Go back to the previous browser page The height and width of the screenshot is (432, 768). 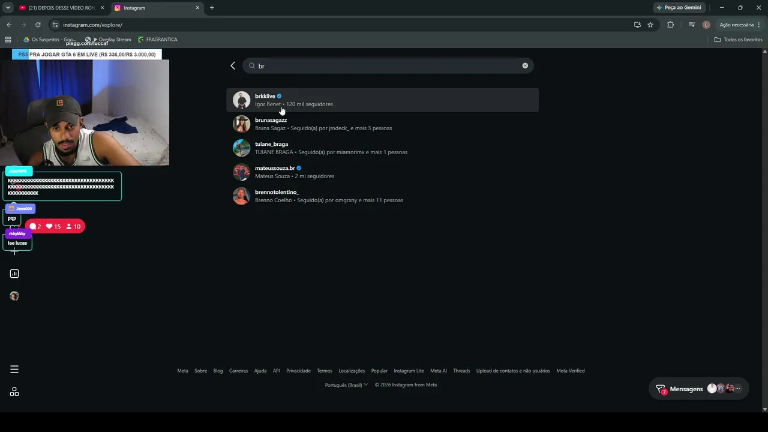pyautogui.click(x=9, y=25)
